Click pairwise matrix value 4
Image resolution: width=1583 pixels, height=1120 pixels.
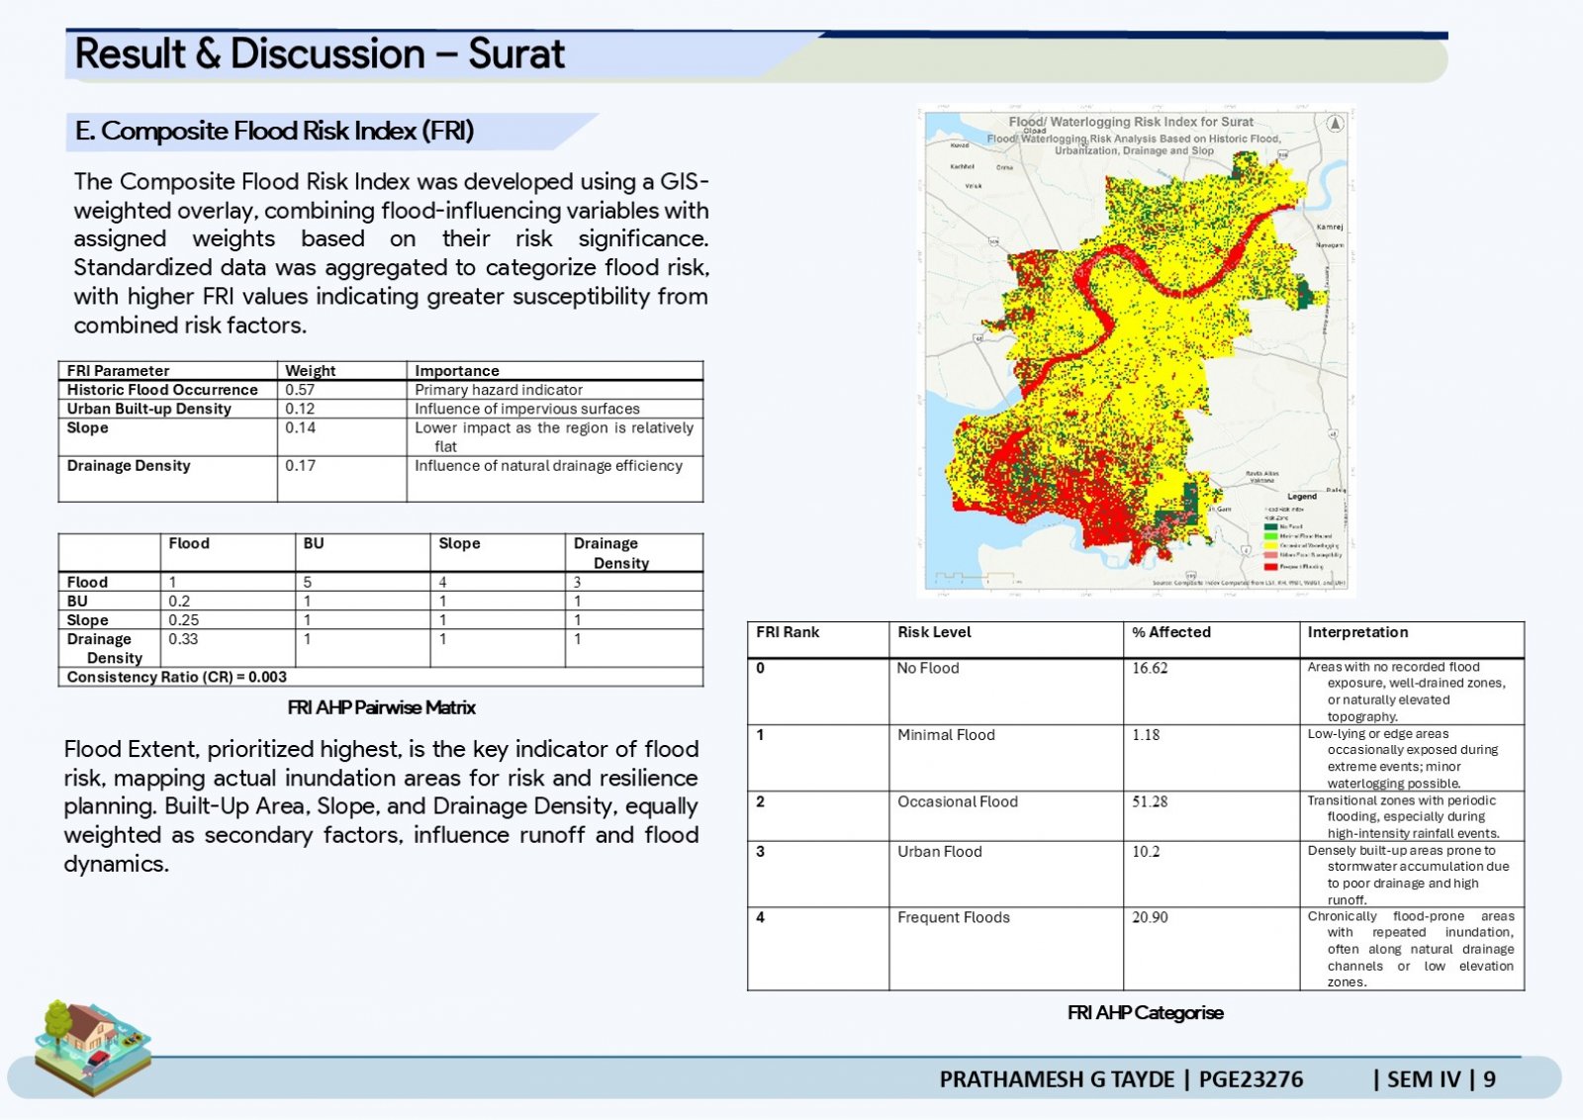tap(442, 582)
